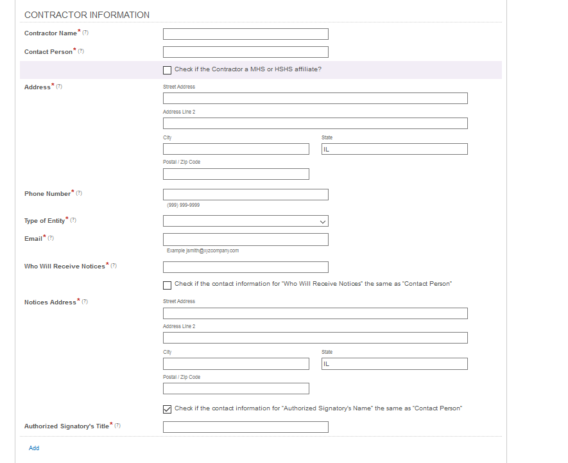Click the Authorized Signatory's Title input field
This screenshot has height=463, width=568.
click(245, 426)
